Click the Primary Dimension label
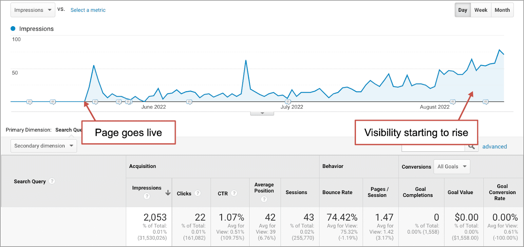The image size is (524, 247). (x=28, y=130)
